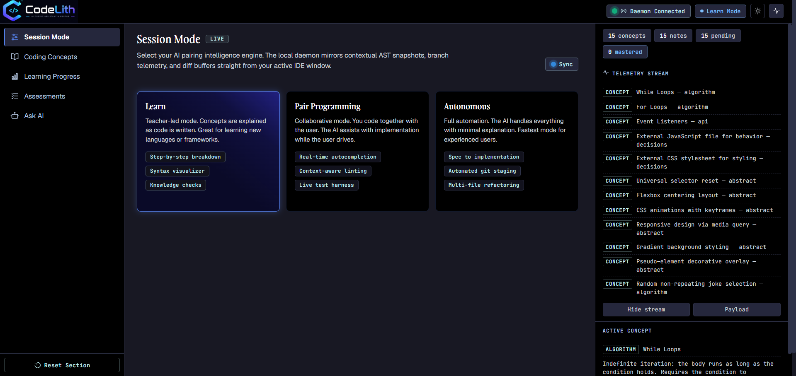Click the 15 pending stat chip

pyautogui.click(x=718, y=36)
